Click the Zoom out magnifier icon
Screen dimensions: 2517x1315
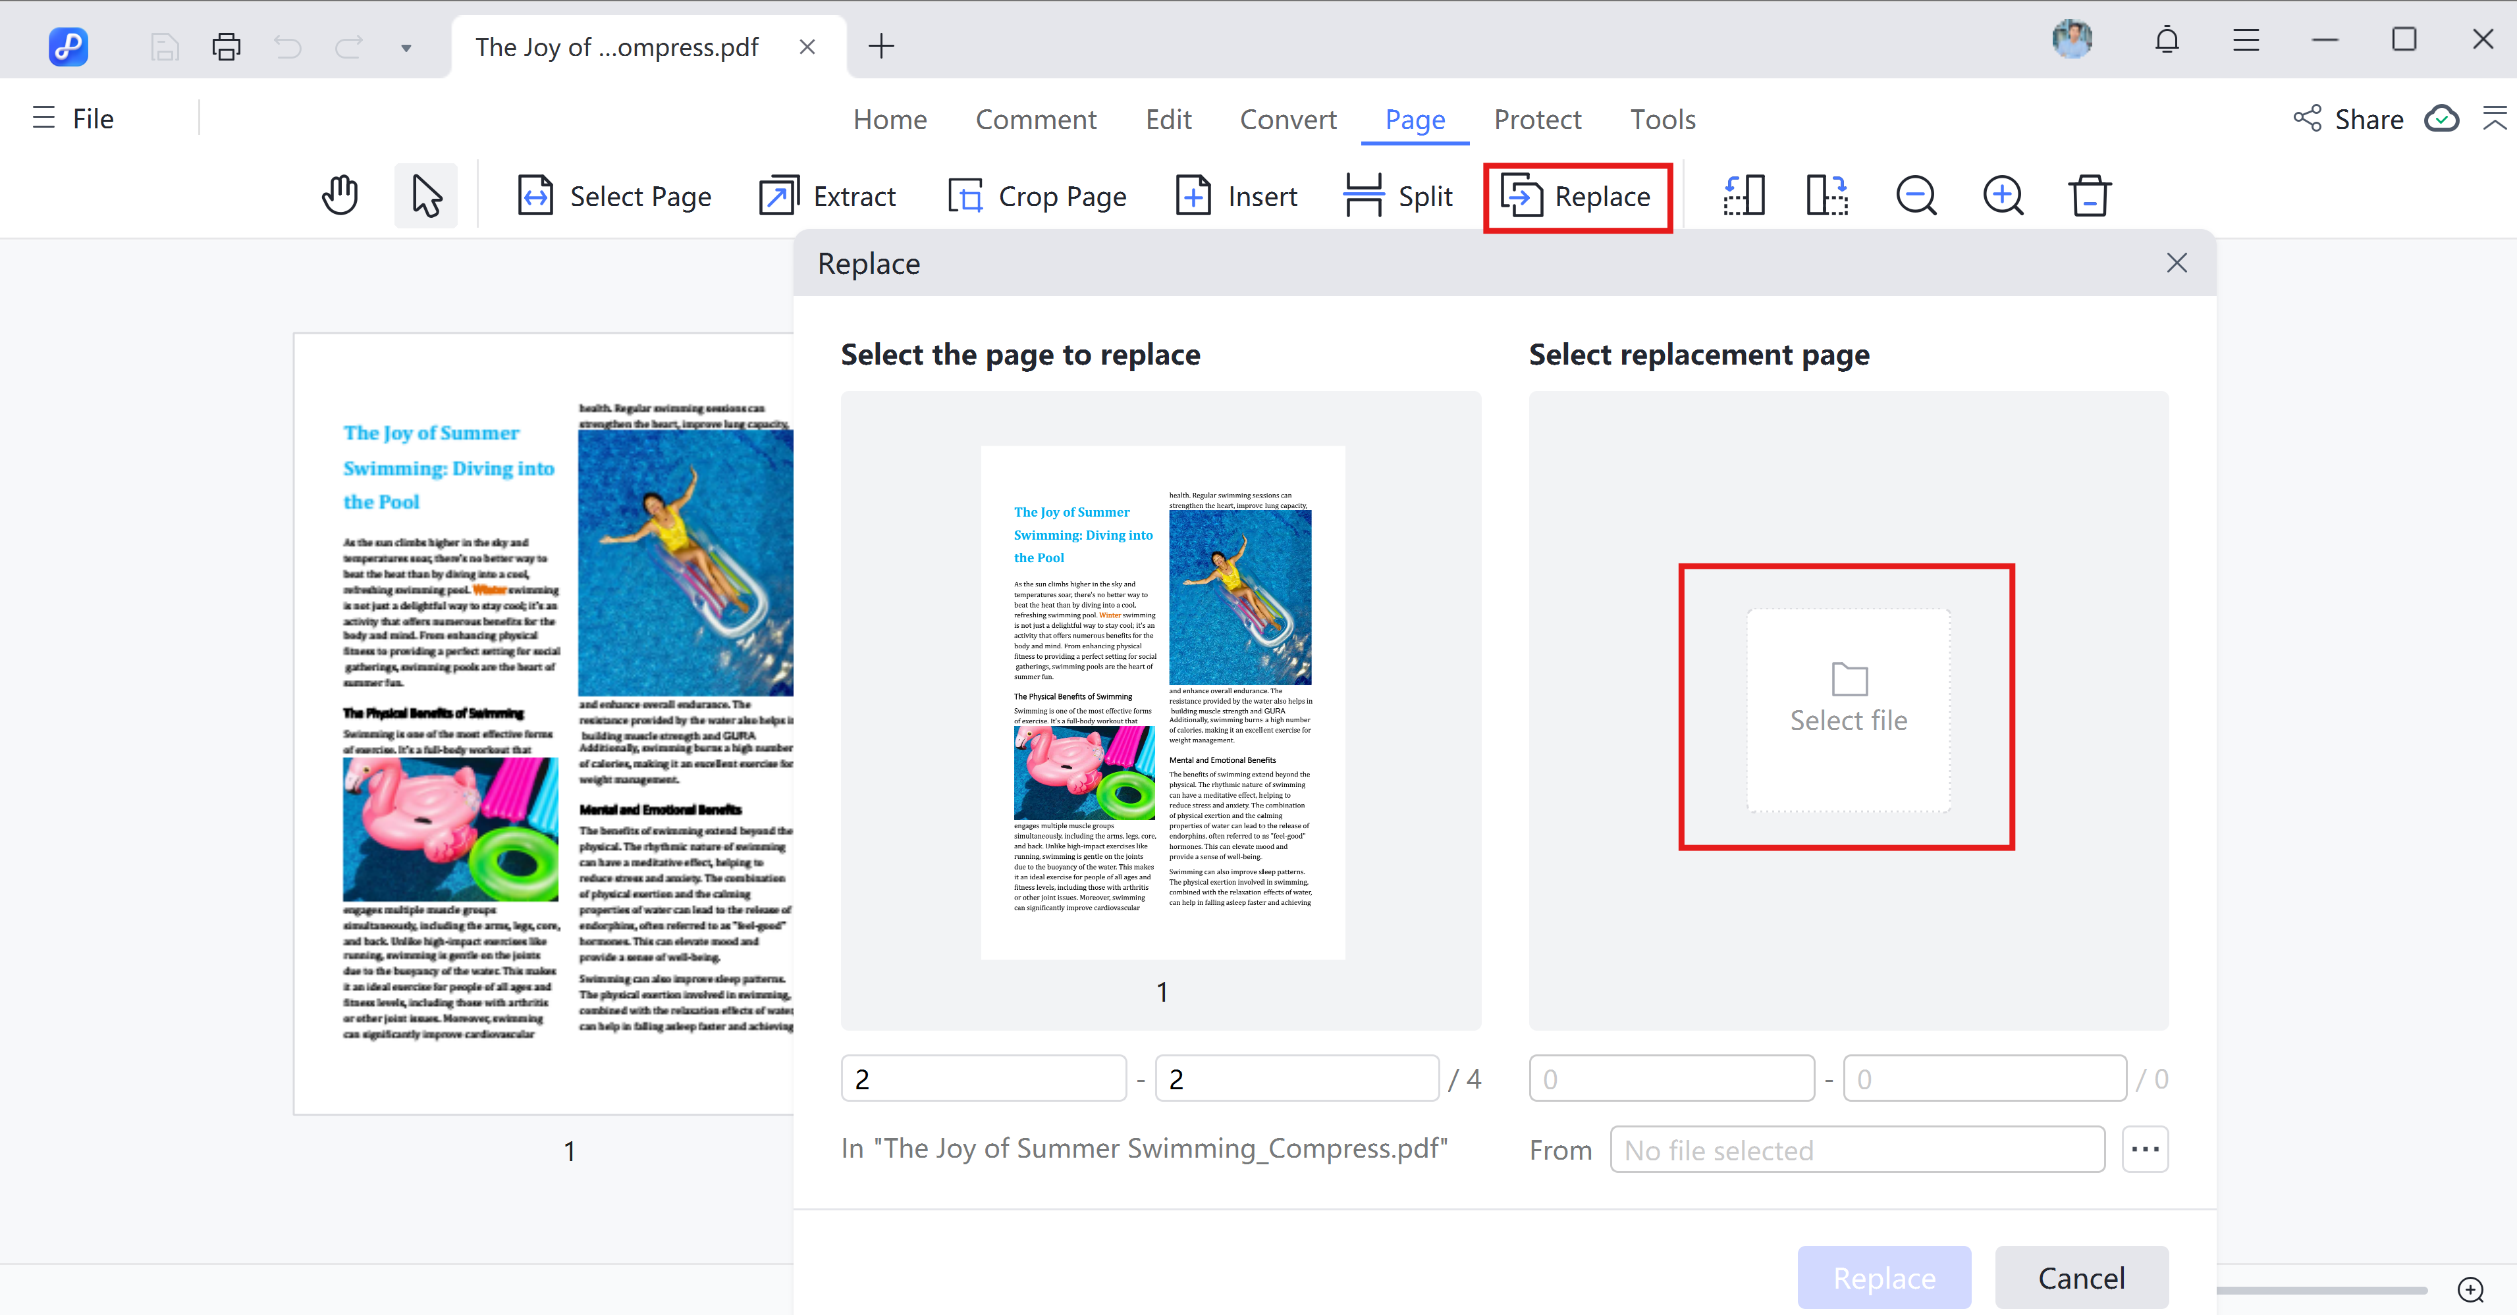point(1916,195)
